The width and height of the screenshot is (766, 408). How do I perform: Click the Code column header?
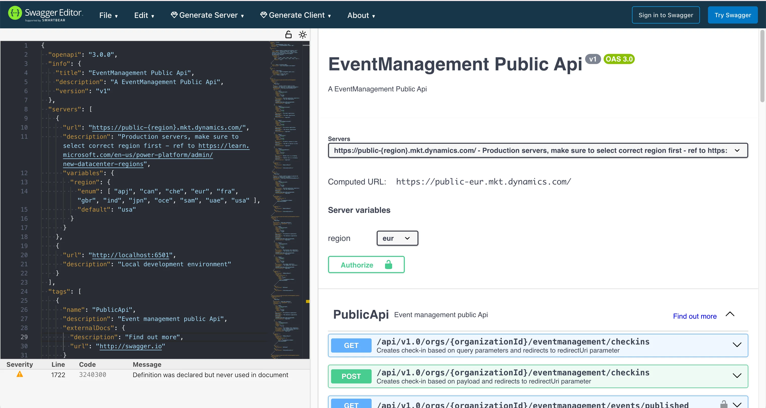[x=87, y=364]
